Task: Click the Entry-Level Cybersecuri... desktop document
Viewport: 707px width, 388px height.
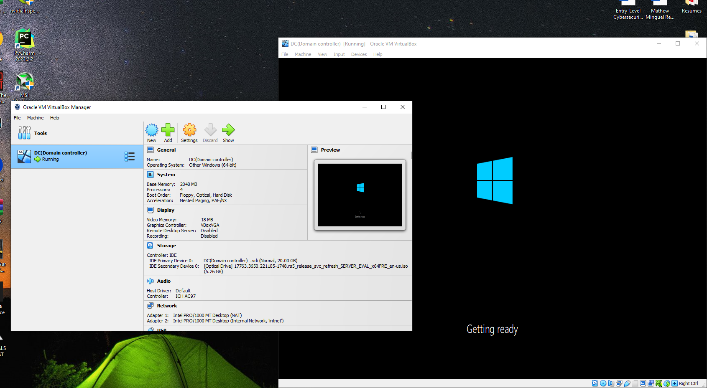Action: 628,10
